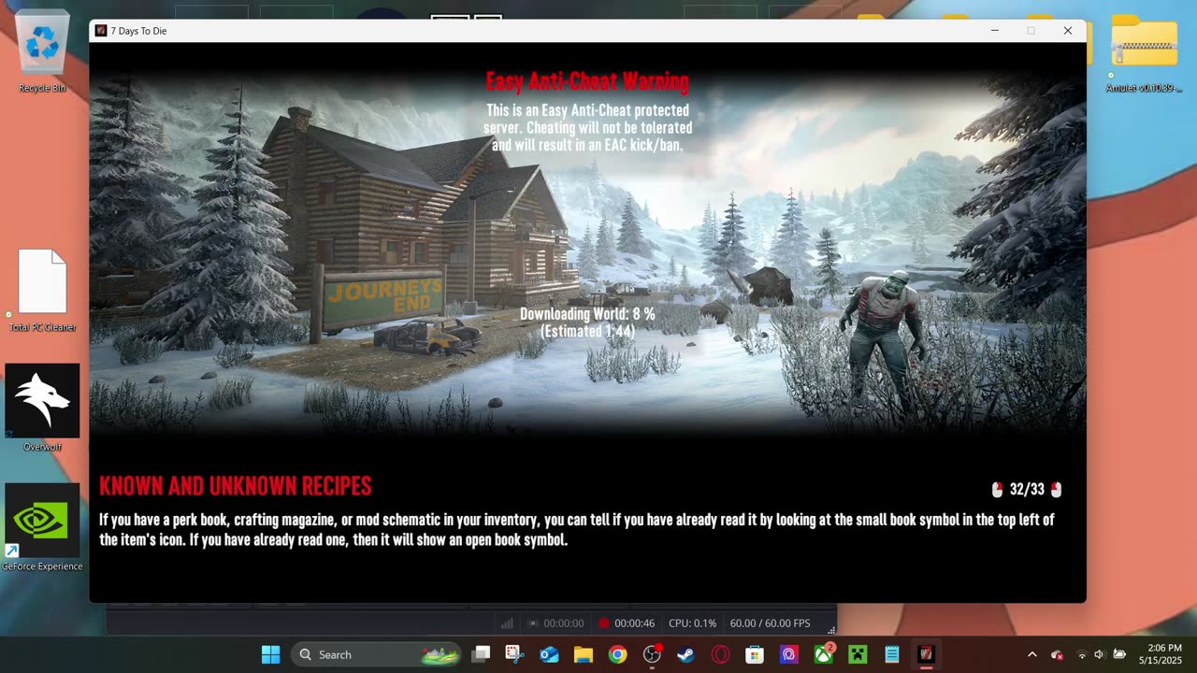The width and height of the screenshot is (1197, 673).
Task: Click the left mouse icon beside 32/33 tip counter
Action: click(x=997, y=490)
